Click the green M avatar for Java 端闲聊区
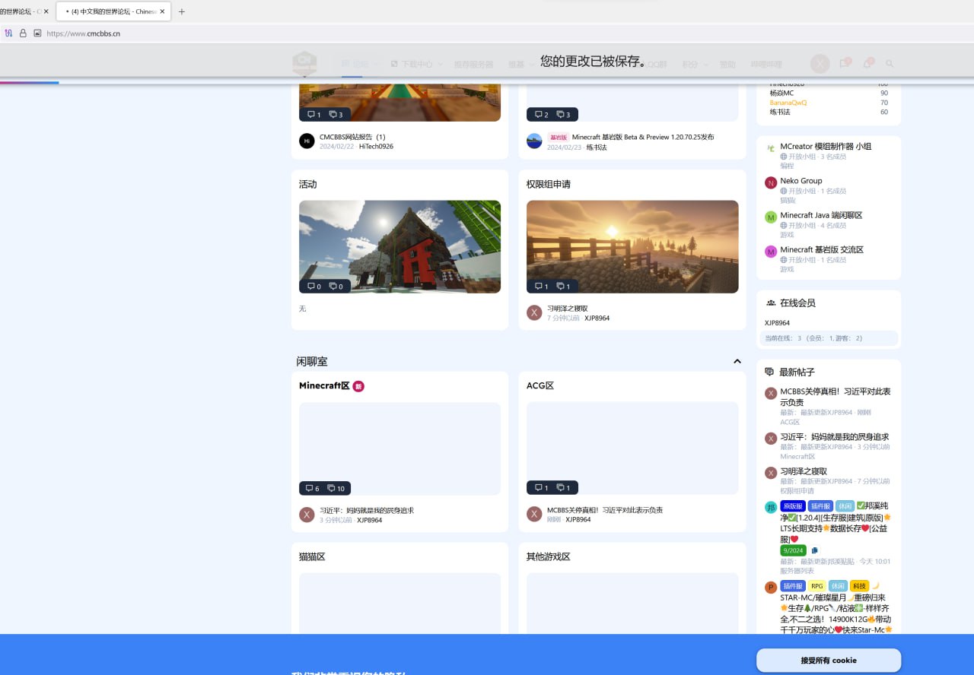 click(771, 217)
